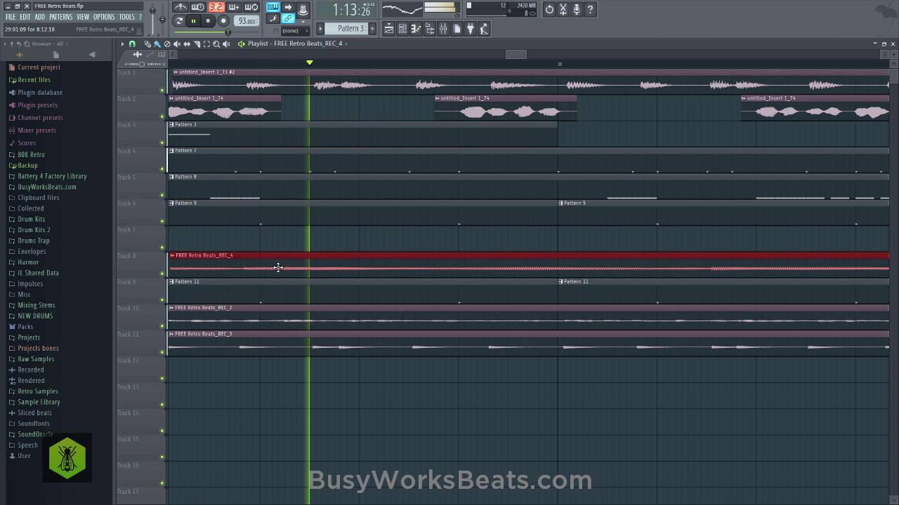Pause playback with the pause button

click(x=193, y=21)
